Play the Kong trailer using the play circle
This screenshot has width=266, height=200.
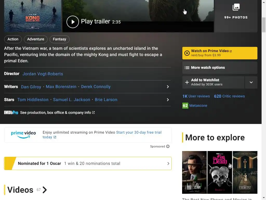(73, 22)
